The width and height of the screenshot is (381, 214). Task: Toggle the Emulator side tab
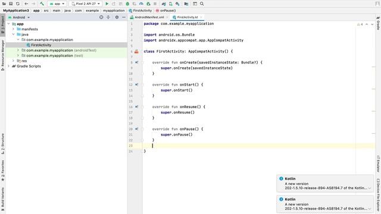point(379,164)
